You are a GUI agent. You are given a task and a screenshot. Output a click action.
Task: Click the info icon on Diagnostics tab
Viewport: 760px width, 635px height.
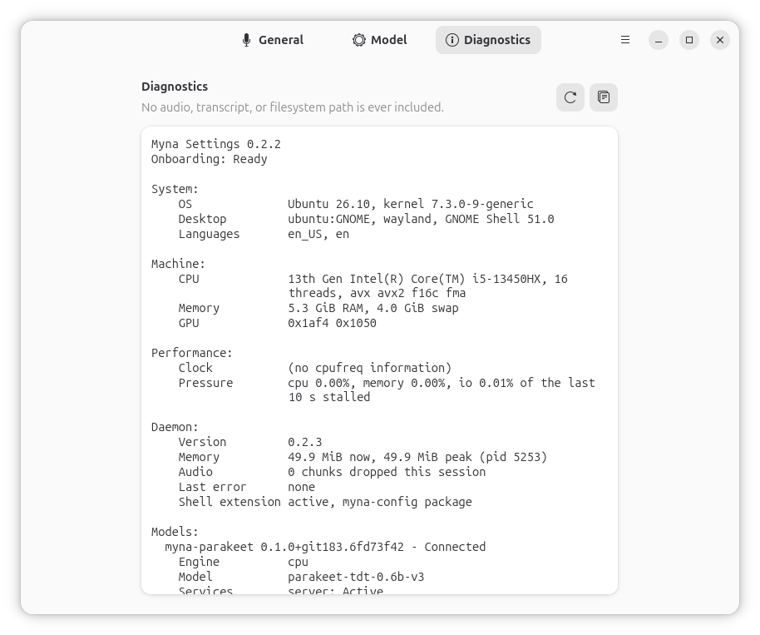click(x=452, y=40)
